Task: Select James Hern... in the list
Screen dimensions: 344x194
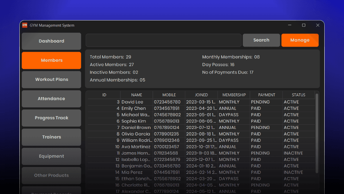Action: 201,153
